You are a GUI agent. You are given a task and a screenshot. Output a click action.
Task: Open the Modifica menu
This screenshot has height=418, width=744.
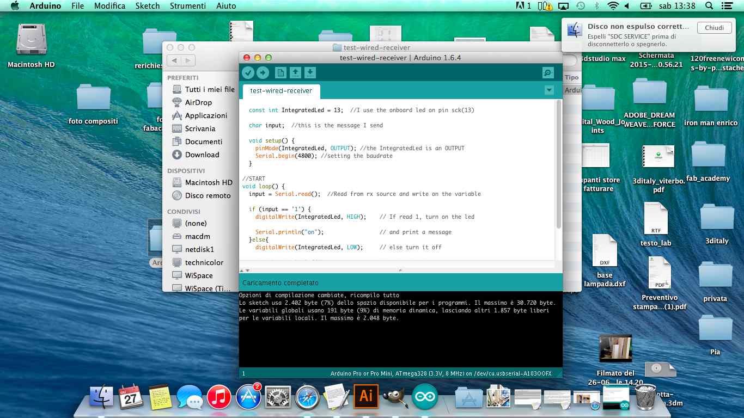[109, 6]
